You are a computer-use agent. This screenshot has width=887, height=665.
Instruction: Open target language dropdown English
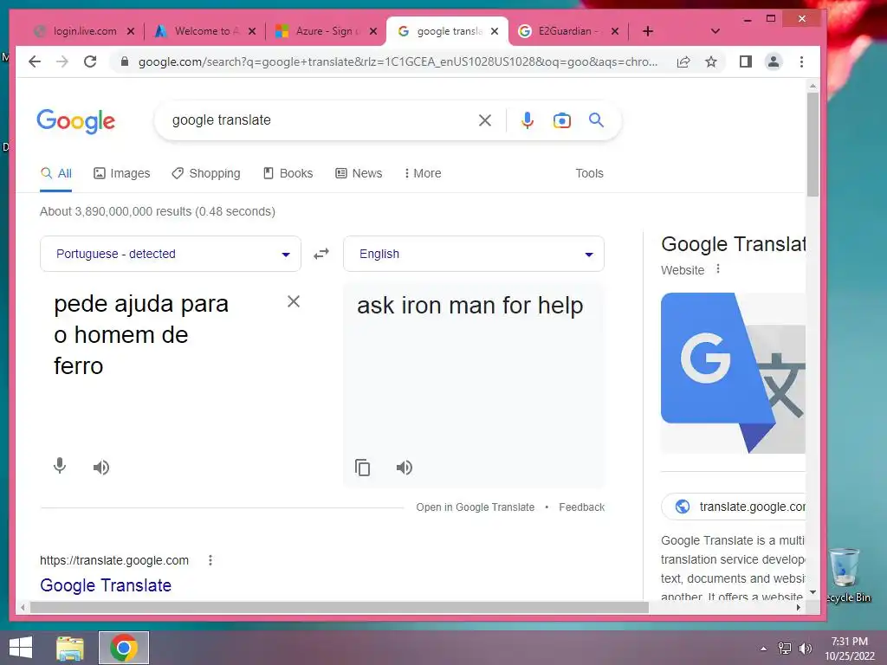(x=474, y=254)
